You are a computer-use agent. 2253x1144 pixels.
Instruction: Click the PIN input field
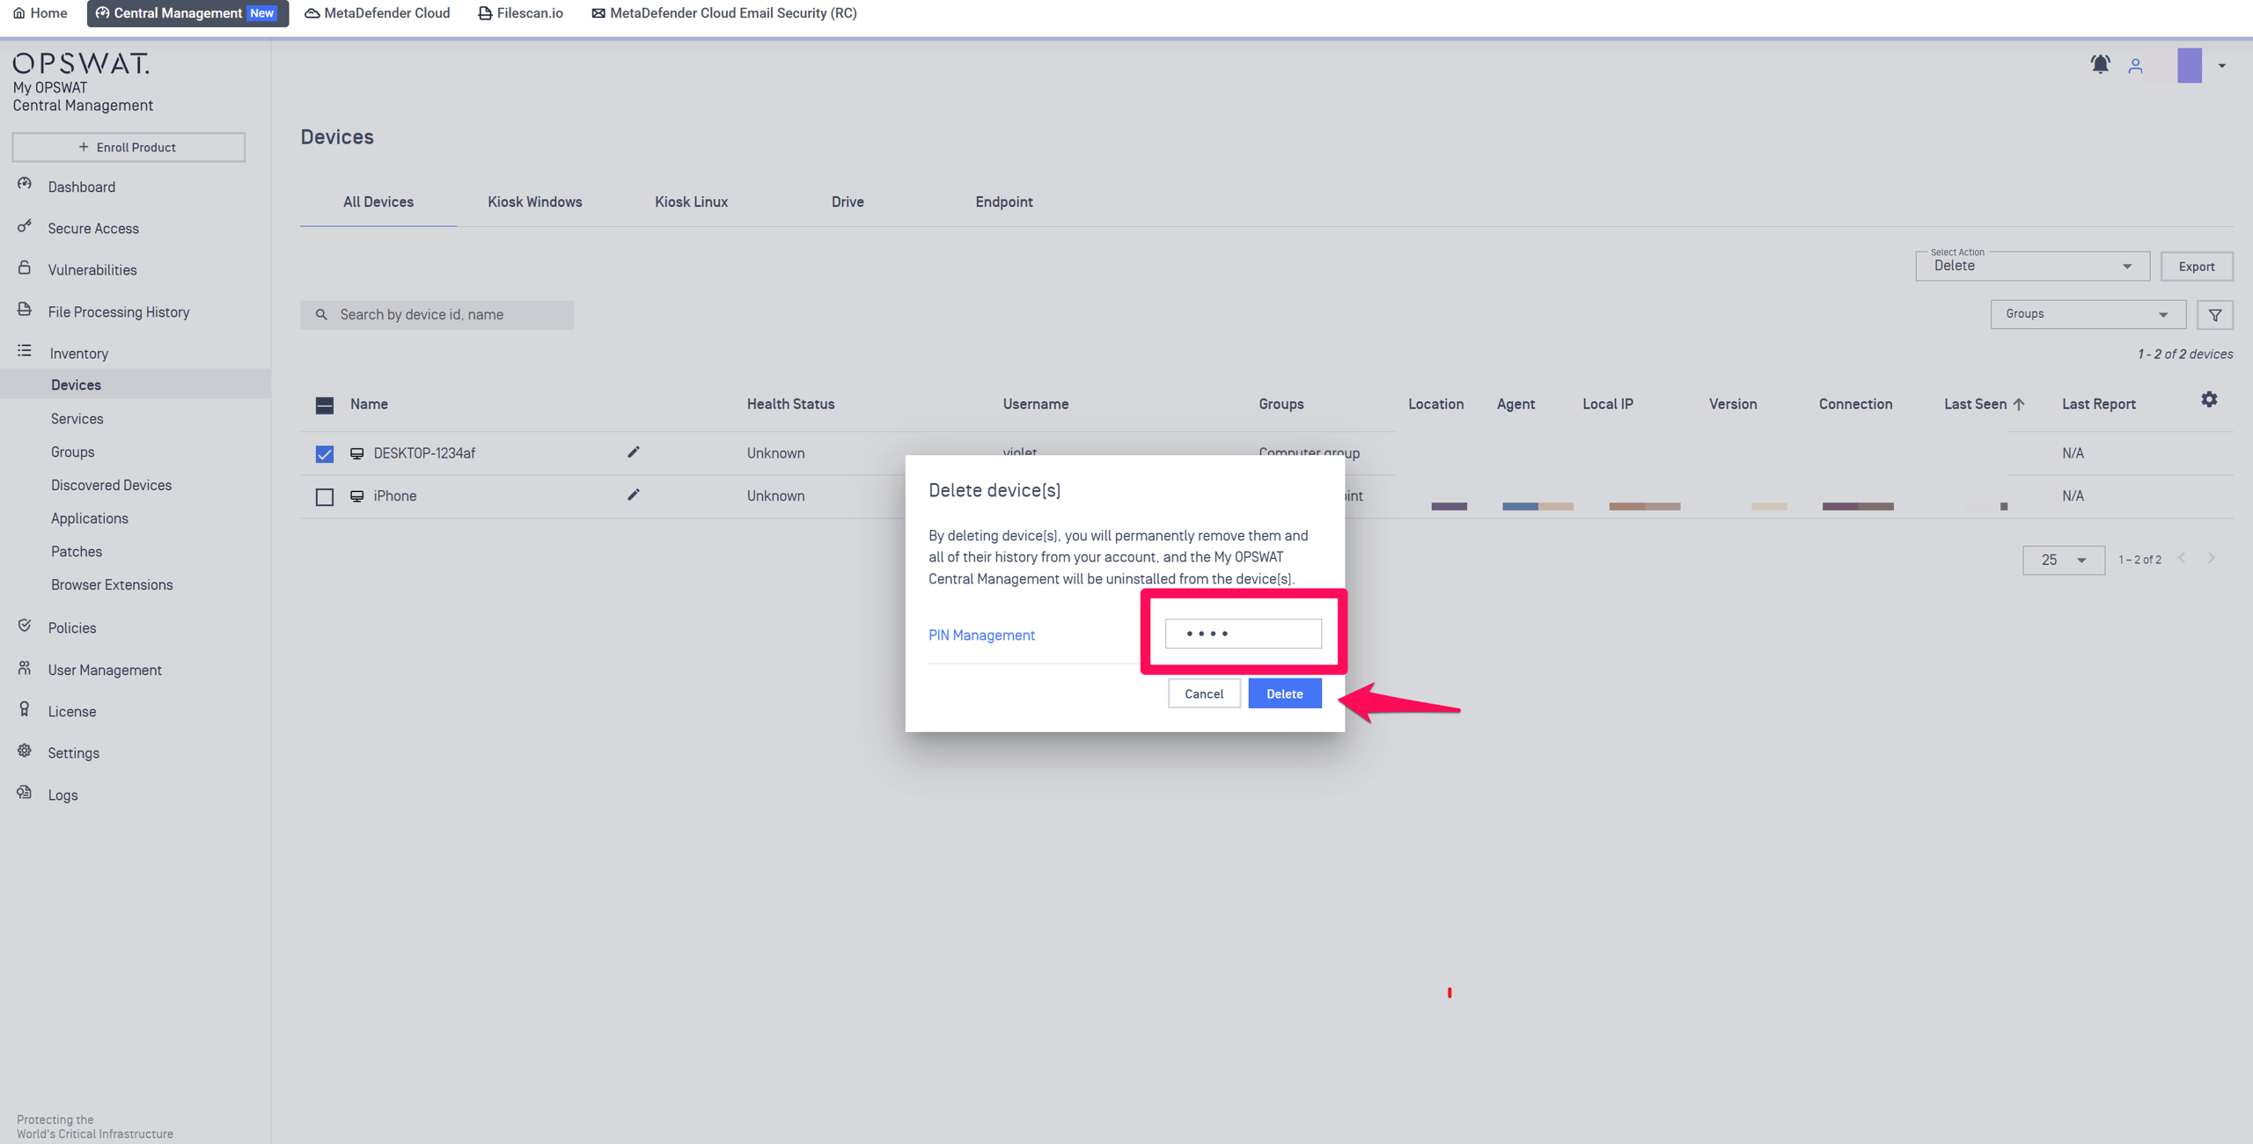(x=1243, y=634)
